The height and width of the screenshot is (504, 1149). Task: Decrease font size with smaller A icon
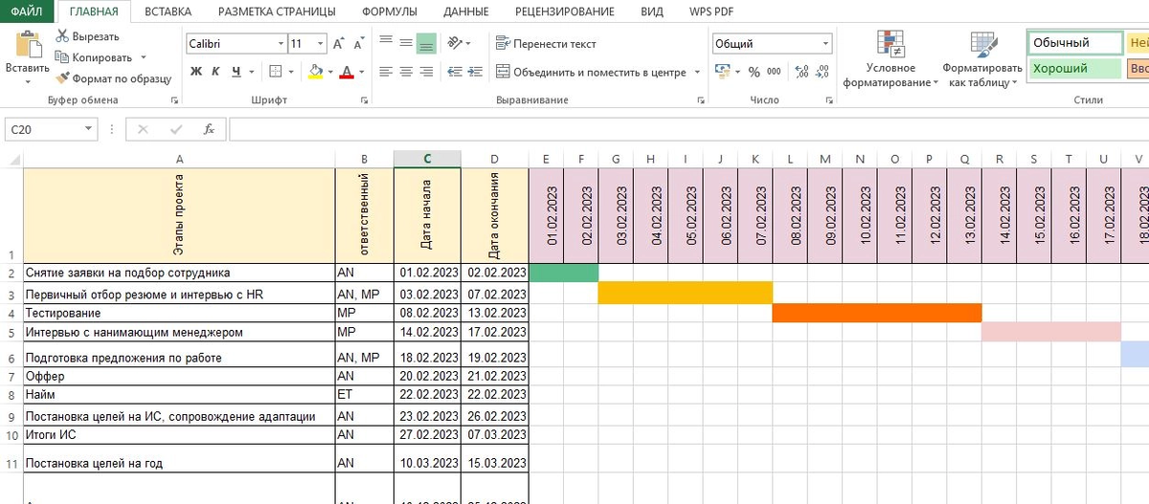360,44
